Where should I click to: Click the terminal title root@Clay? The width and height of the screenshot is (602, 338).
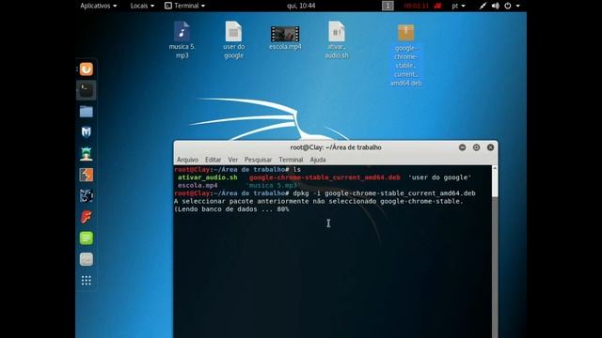point(336,147)
